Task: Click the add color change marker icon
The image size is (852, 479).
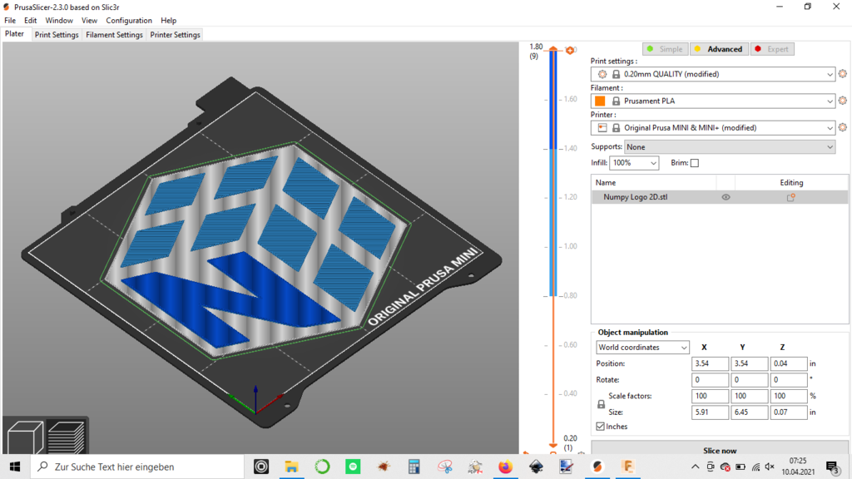Action: coord(570,51)
